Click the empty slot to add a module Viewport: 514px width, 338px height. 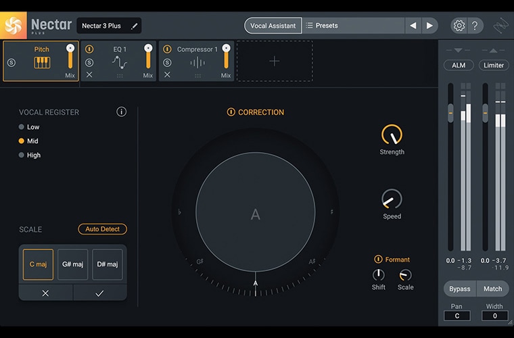click(x=274, y=62)
